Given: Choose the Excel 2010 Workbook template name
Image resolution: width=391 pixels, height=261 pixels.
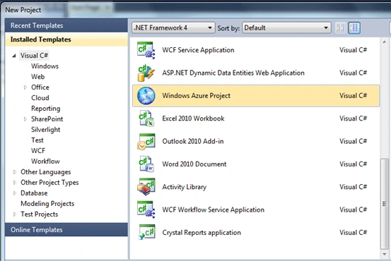Looking at the screenshot, I should coord(193,119).
